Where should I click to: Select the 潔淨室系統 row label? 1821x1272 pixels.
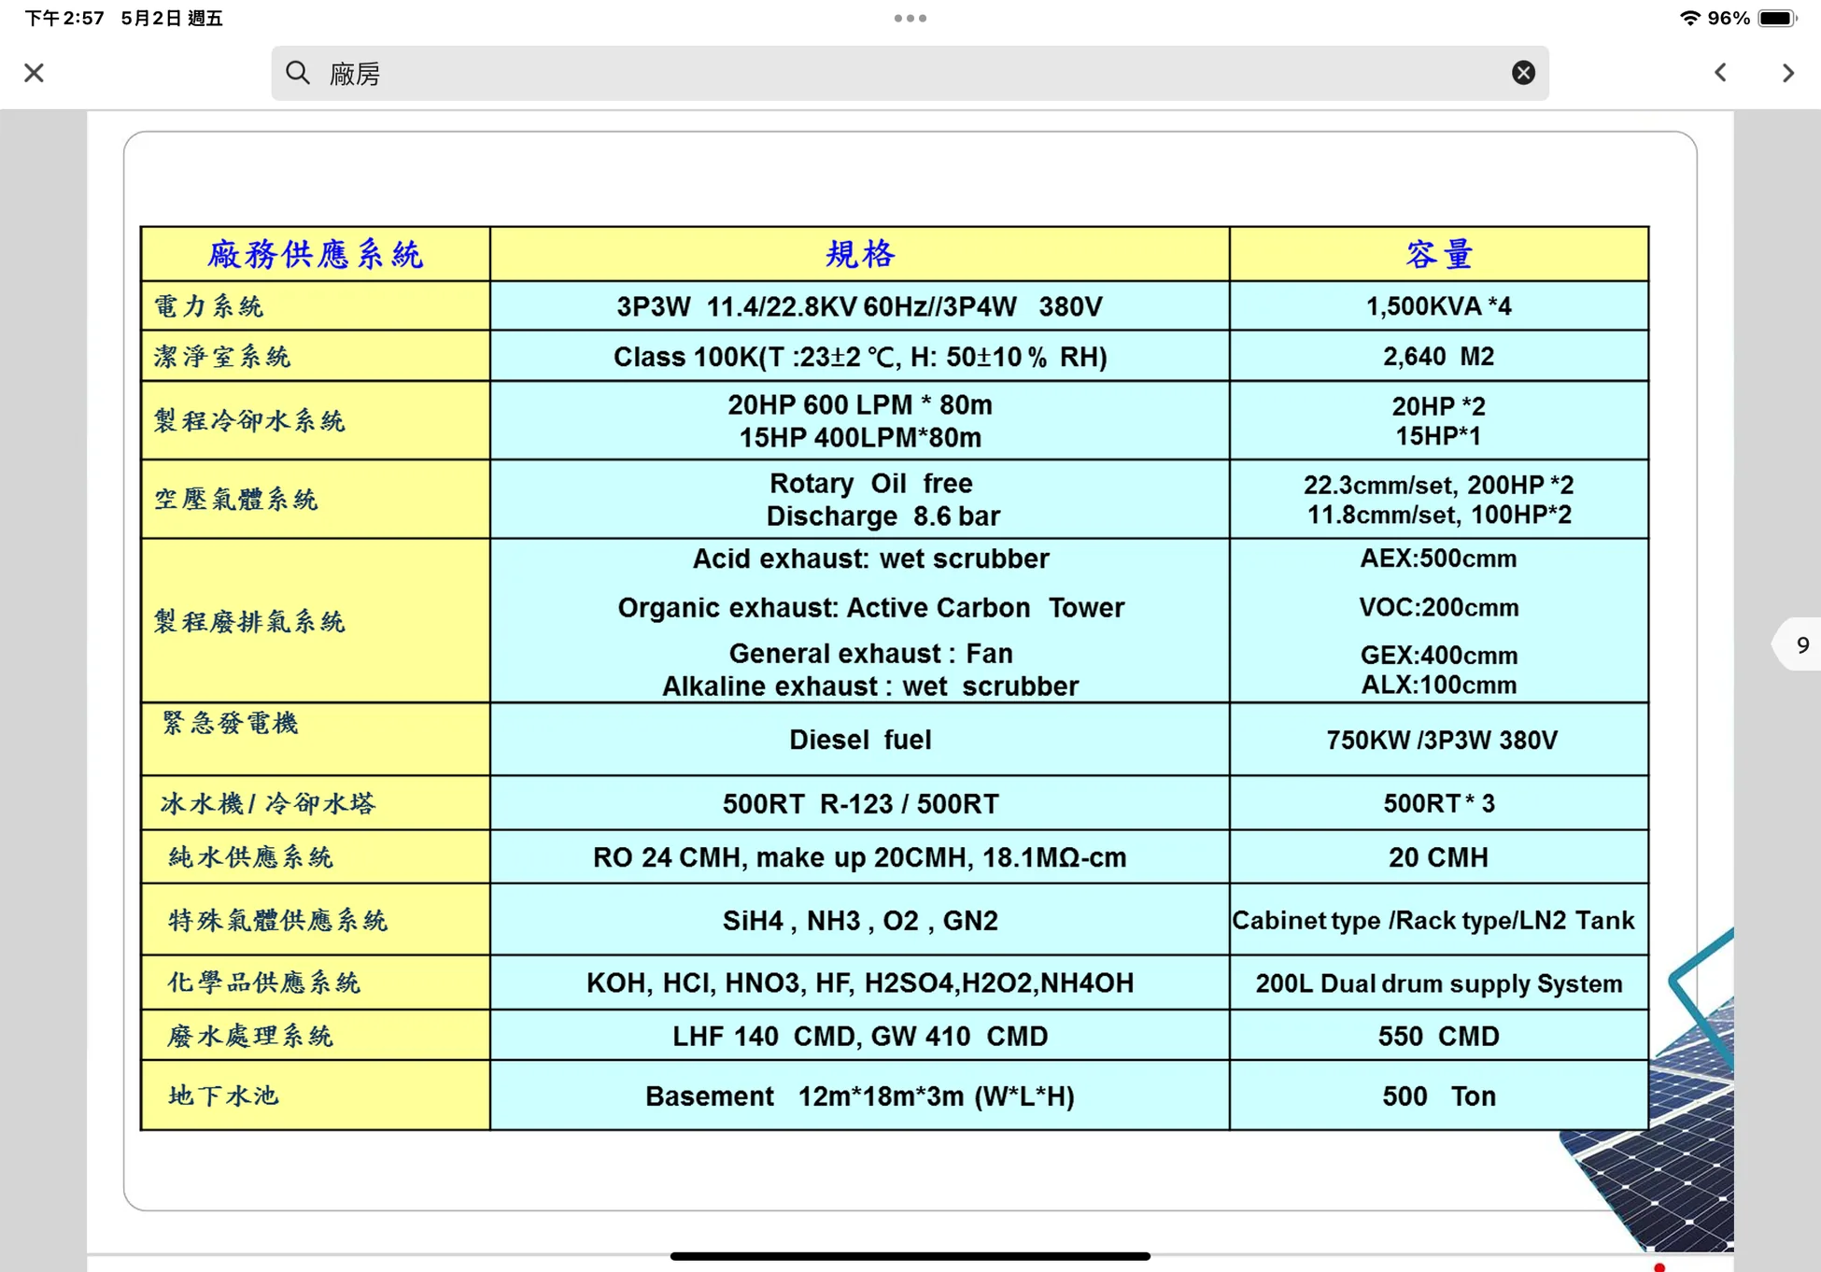[316, 356]
